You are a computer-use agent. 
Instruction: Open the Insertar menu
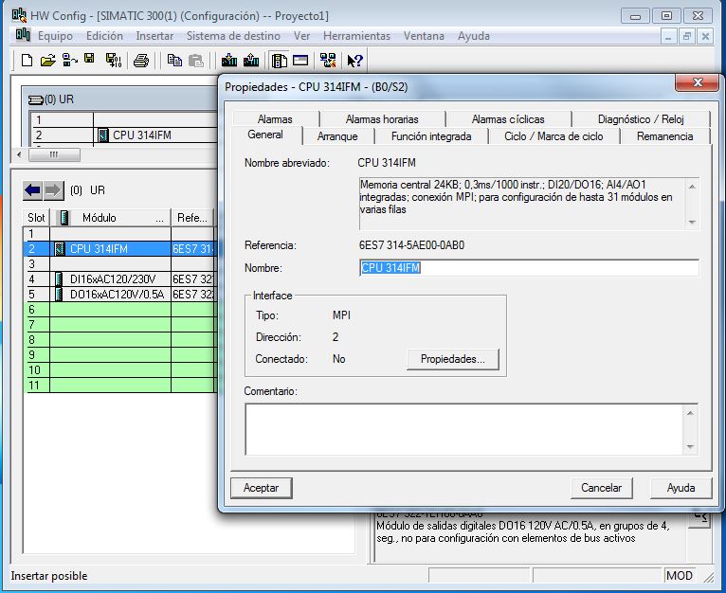(x=154, y=36)
